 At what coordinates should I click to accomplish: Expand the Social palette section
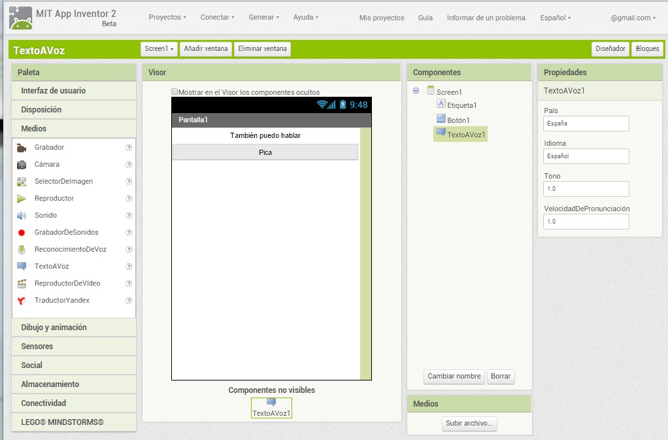coord(74,365)
